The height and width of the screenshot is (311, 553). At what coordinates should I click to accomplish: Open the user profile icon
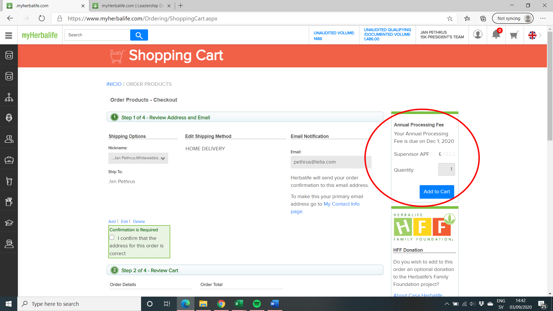[x=478, y=35]
